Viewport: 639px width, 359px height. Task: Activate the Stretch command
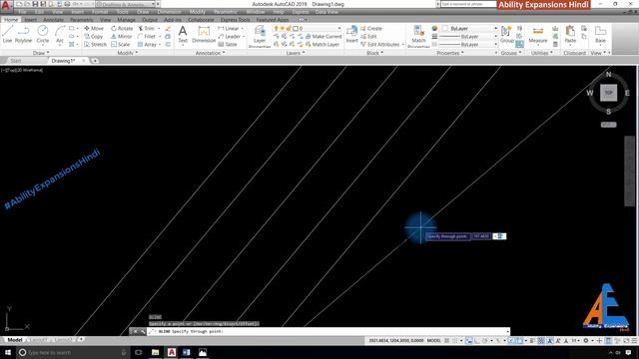pos(96,44)
